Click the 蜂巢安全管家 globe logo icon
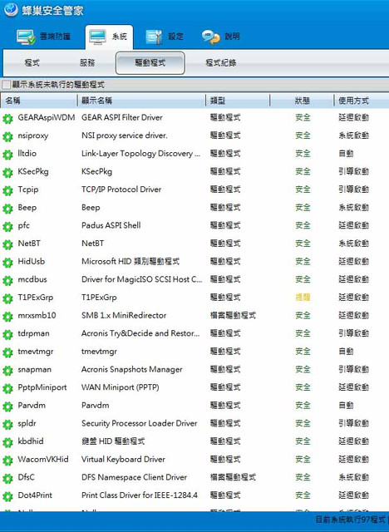 tap(11, 9)
